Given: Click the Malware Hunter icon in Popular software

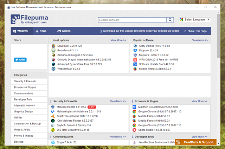Looking at the screenshot, I should click(x=135, y=55).
